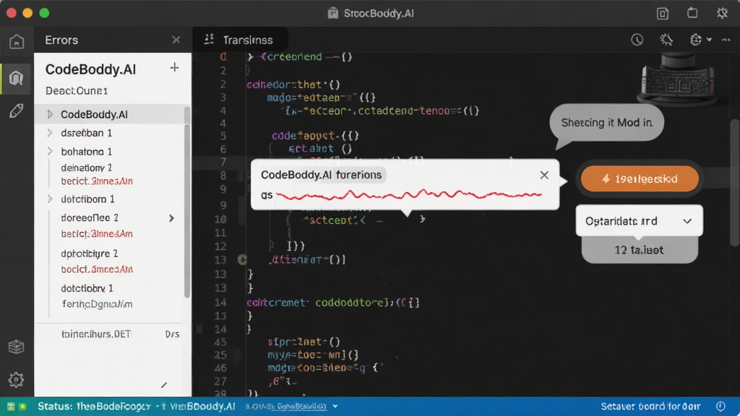Click the CodeBoddy.AI panel heading
Viewport: 740px width, 416px height.
coord(90,69)
